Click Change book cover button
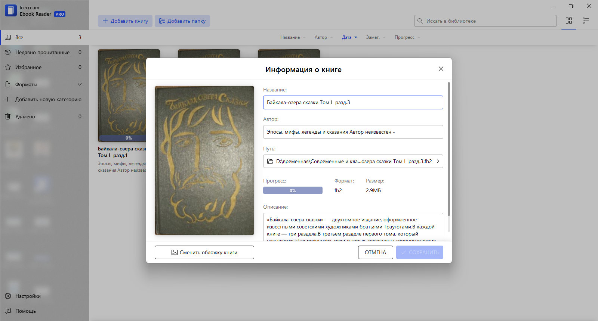598x321 pixels. (x=204, y=252)
